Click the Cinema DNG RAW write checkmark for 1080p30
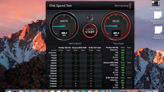Viewport: 164px width, 92px height. [x=76, y=68]
